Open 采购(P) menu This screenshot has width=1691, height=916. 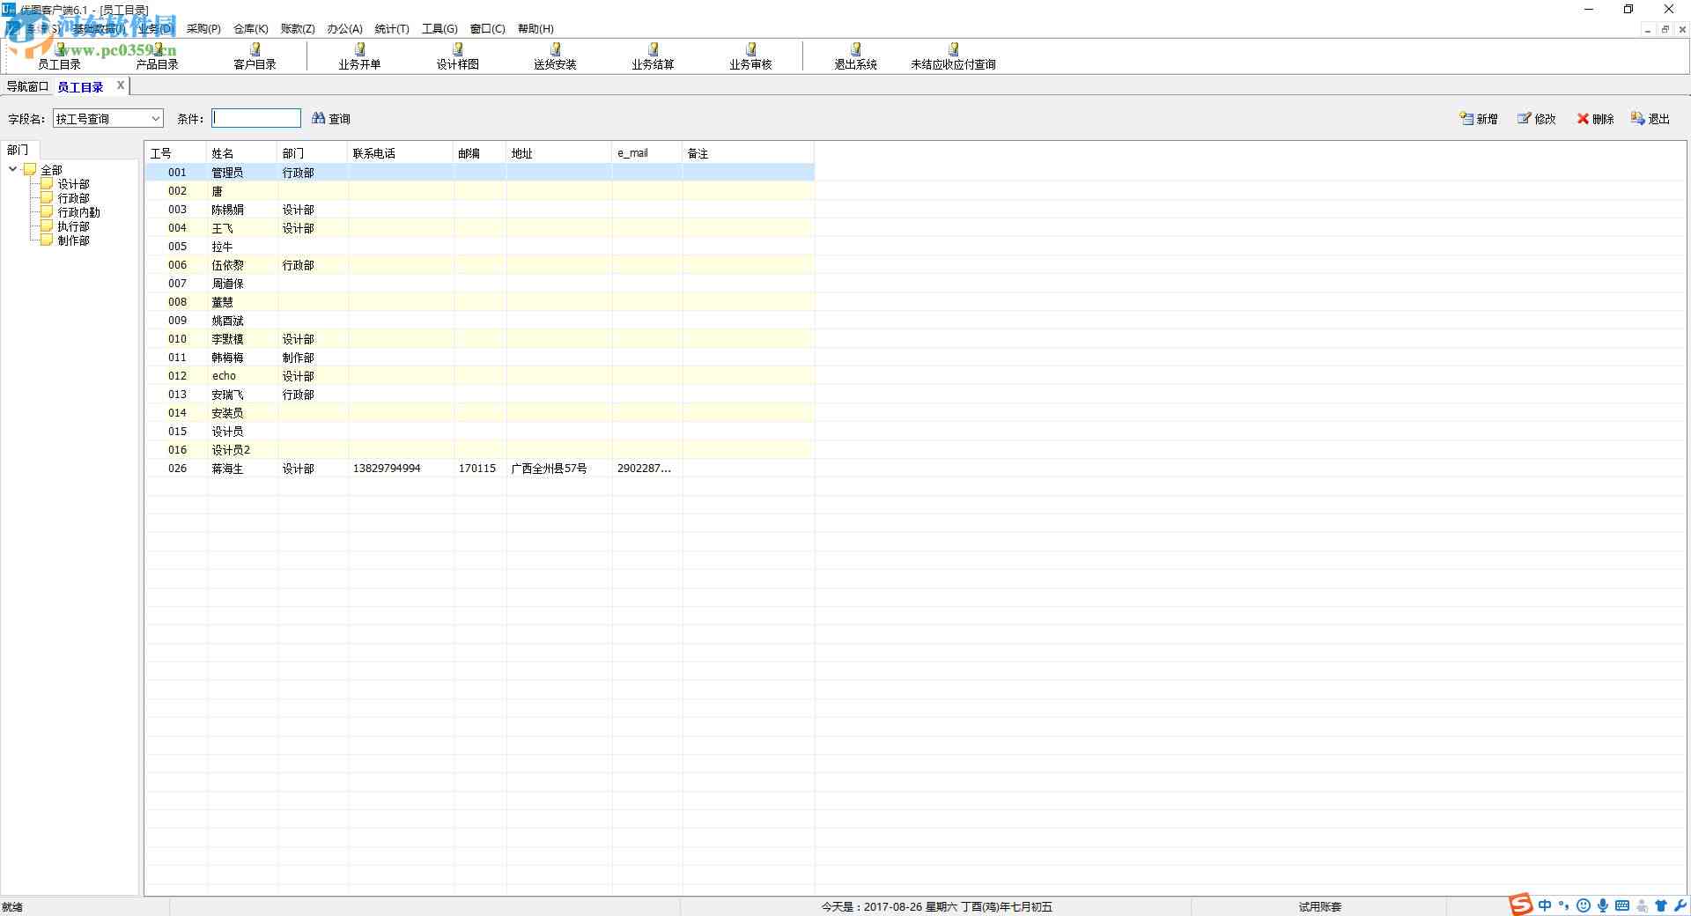pyautogui.click(x=203, y=29)
